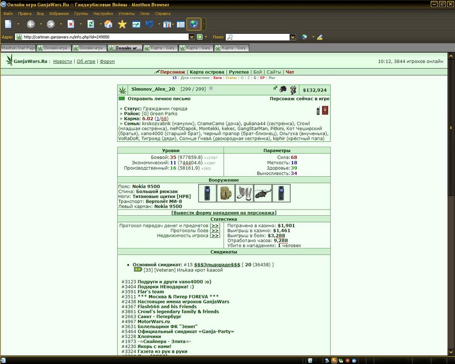Expand the Undo button dropdown arrow
This screenshot has width=455, height=364.
click(159, 24)
